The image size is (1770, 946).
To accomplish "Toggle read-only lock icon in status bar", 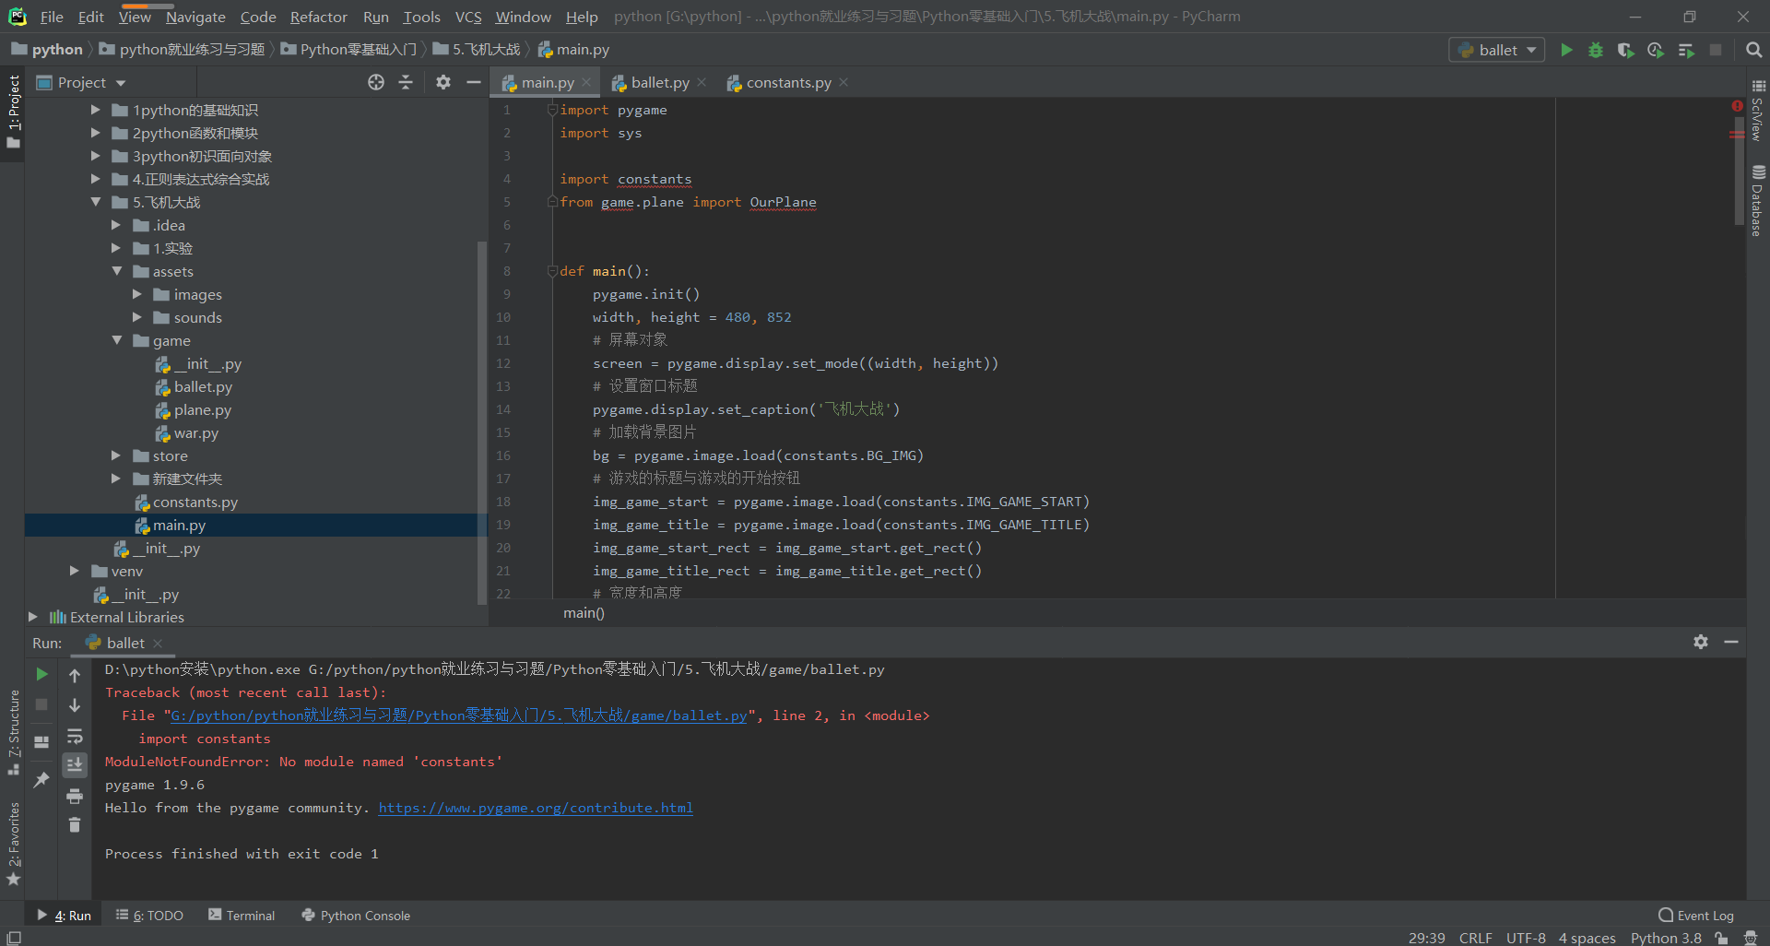I will tap(1721, 938).
